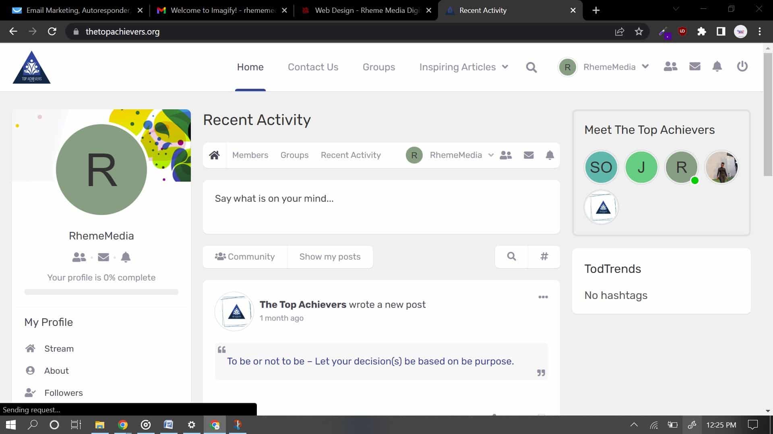Open Groups in the activity toolbar

294,155
